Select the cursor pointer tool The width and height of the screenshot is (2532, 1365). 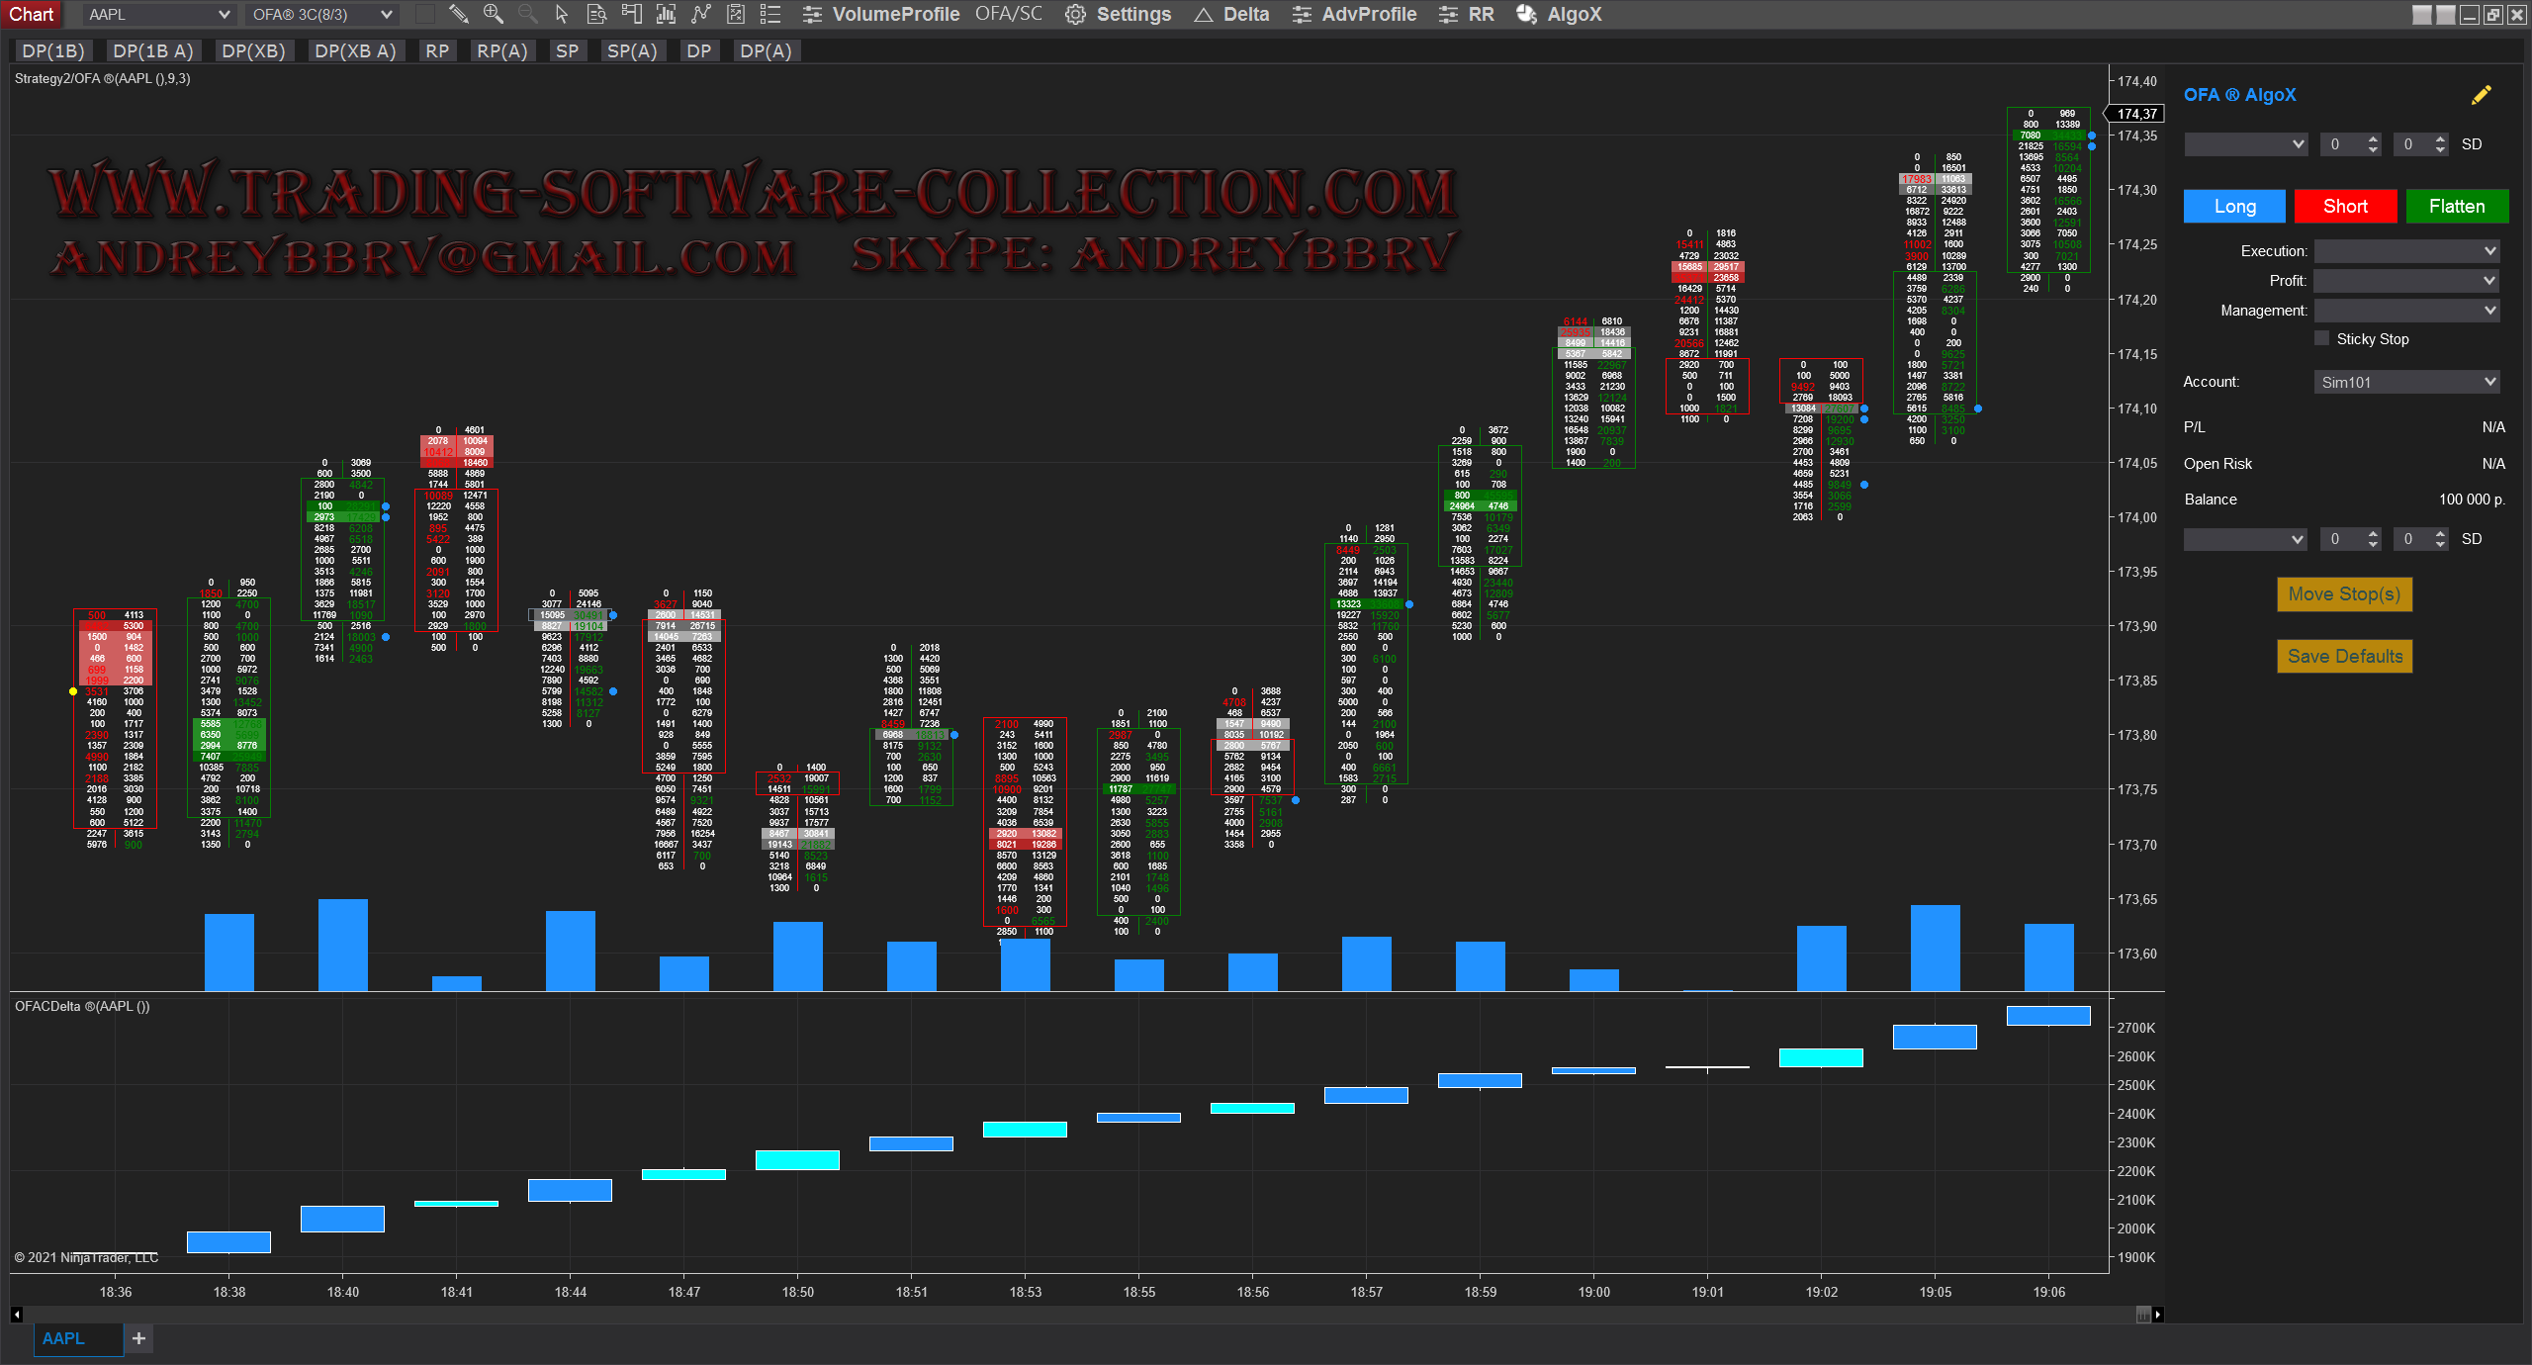562,14
